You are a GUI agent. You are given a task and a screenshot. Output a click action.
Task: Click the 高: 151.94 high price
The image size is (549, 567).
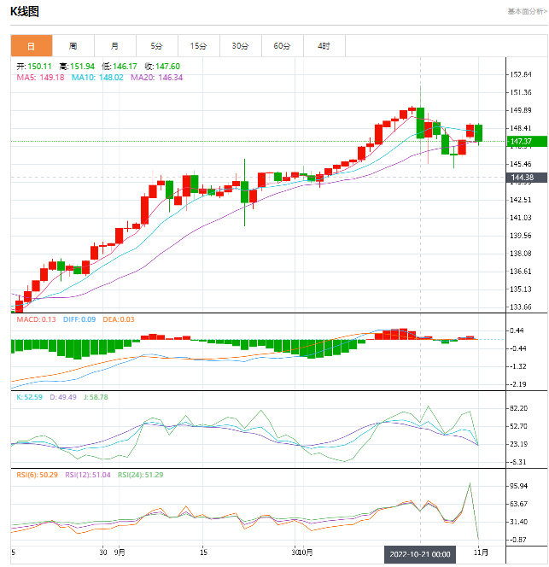tap(77, 67)
